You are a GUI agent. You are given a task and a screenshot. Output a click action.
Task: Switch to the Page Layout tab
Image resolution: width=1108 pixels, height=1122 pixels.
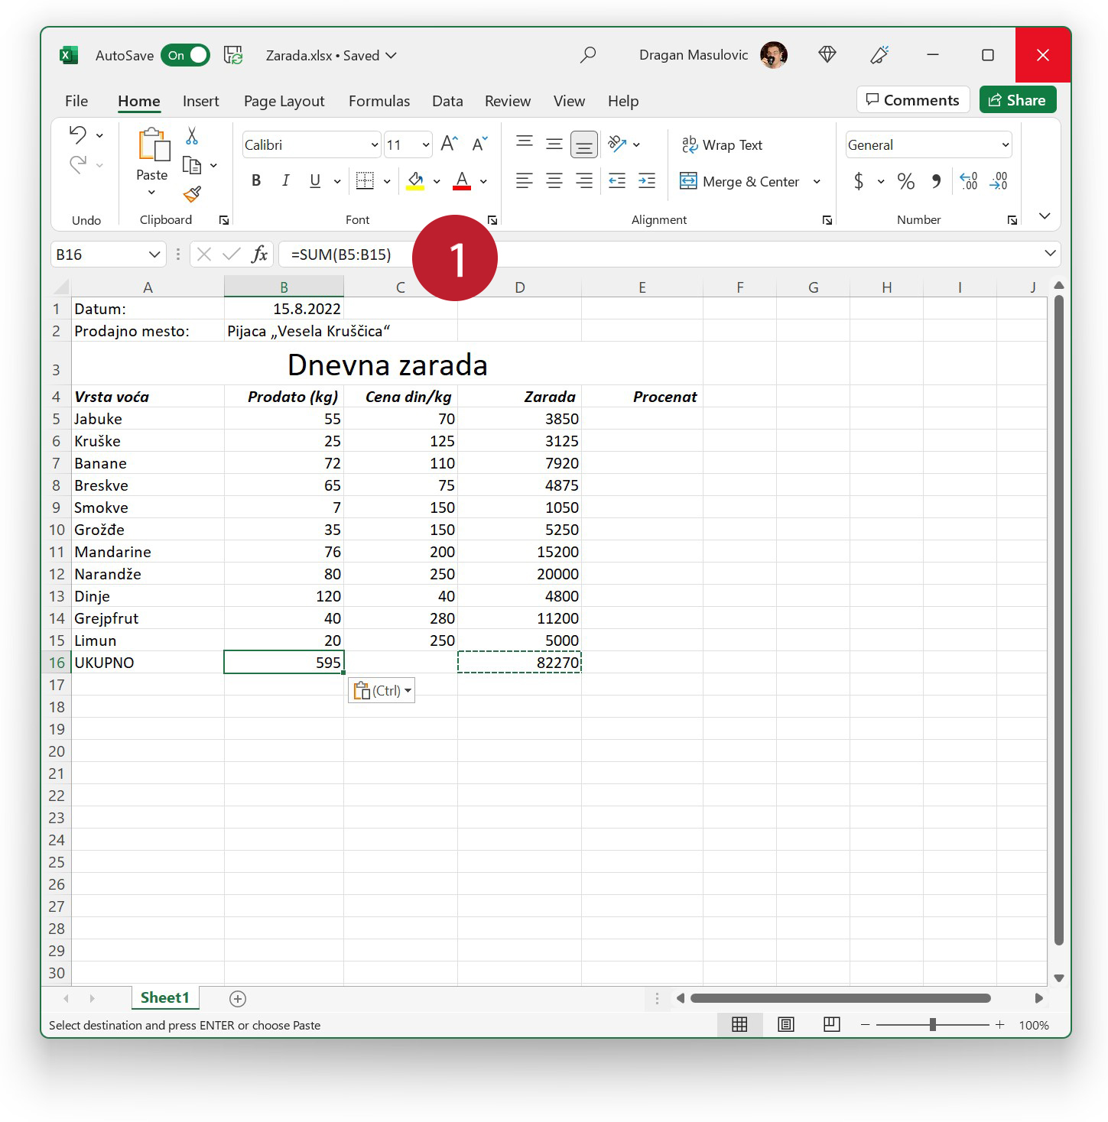[284, 101]
